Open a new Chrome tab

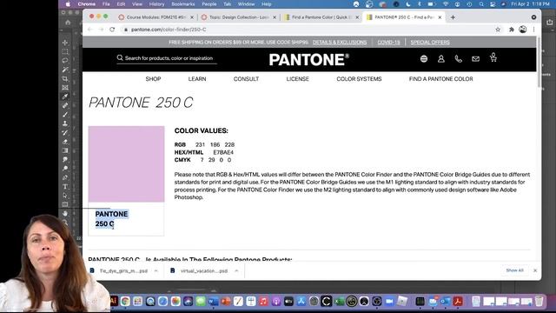pos(453,17)
